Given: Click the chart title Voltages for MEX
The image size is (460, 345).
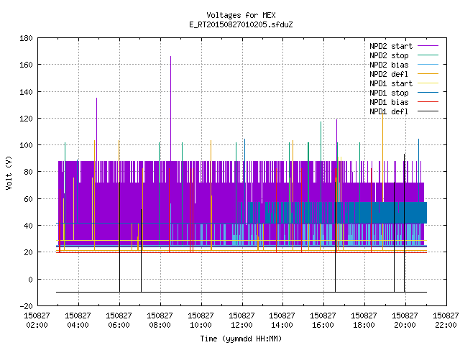Looking at the screenshot, I should coord(241,15).
